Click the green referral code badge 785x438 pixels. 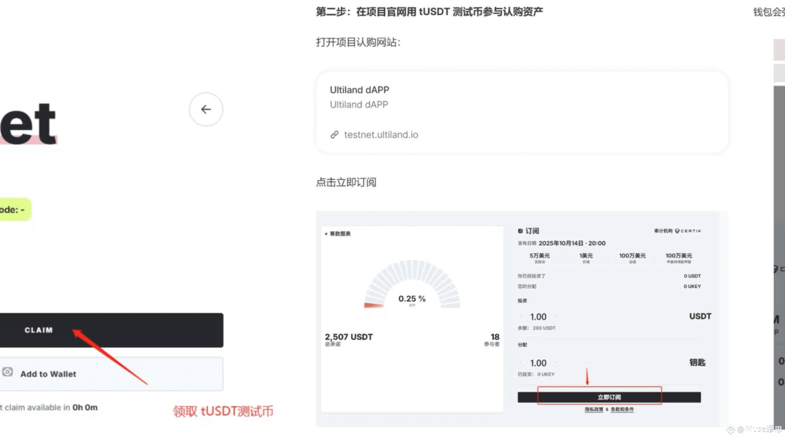[x=14, y=210]
